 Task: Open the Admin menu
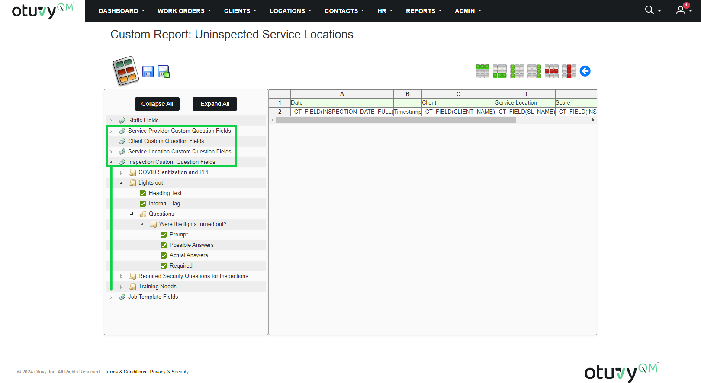coord(468,11)
